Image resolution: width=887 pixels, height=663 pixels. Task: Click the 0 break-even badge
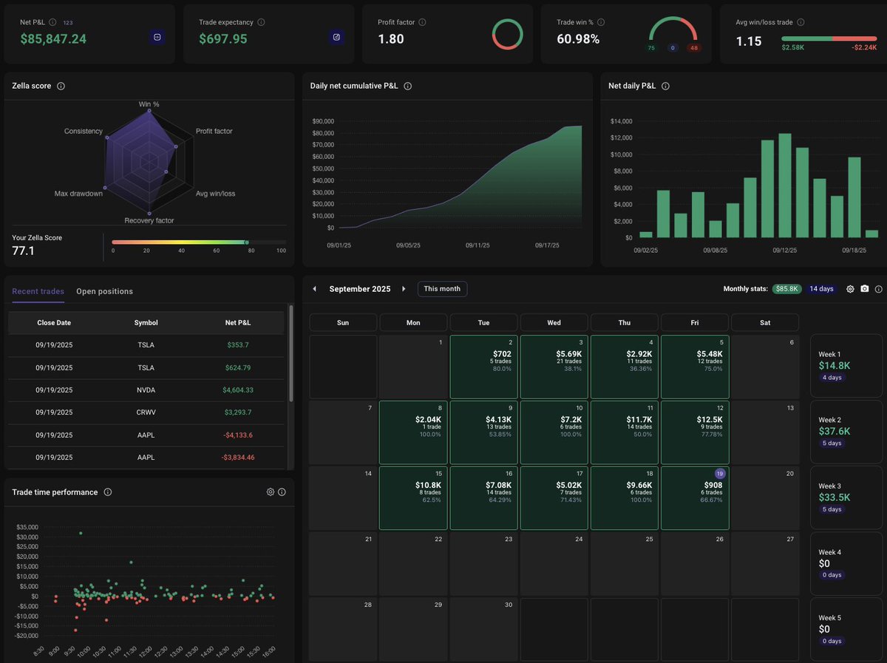tap(673, 48)
